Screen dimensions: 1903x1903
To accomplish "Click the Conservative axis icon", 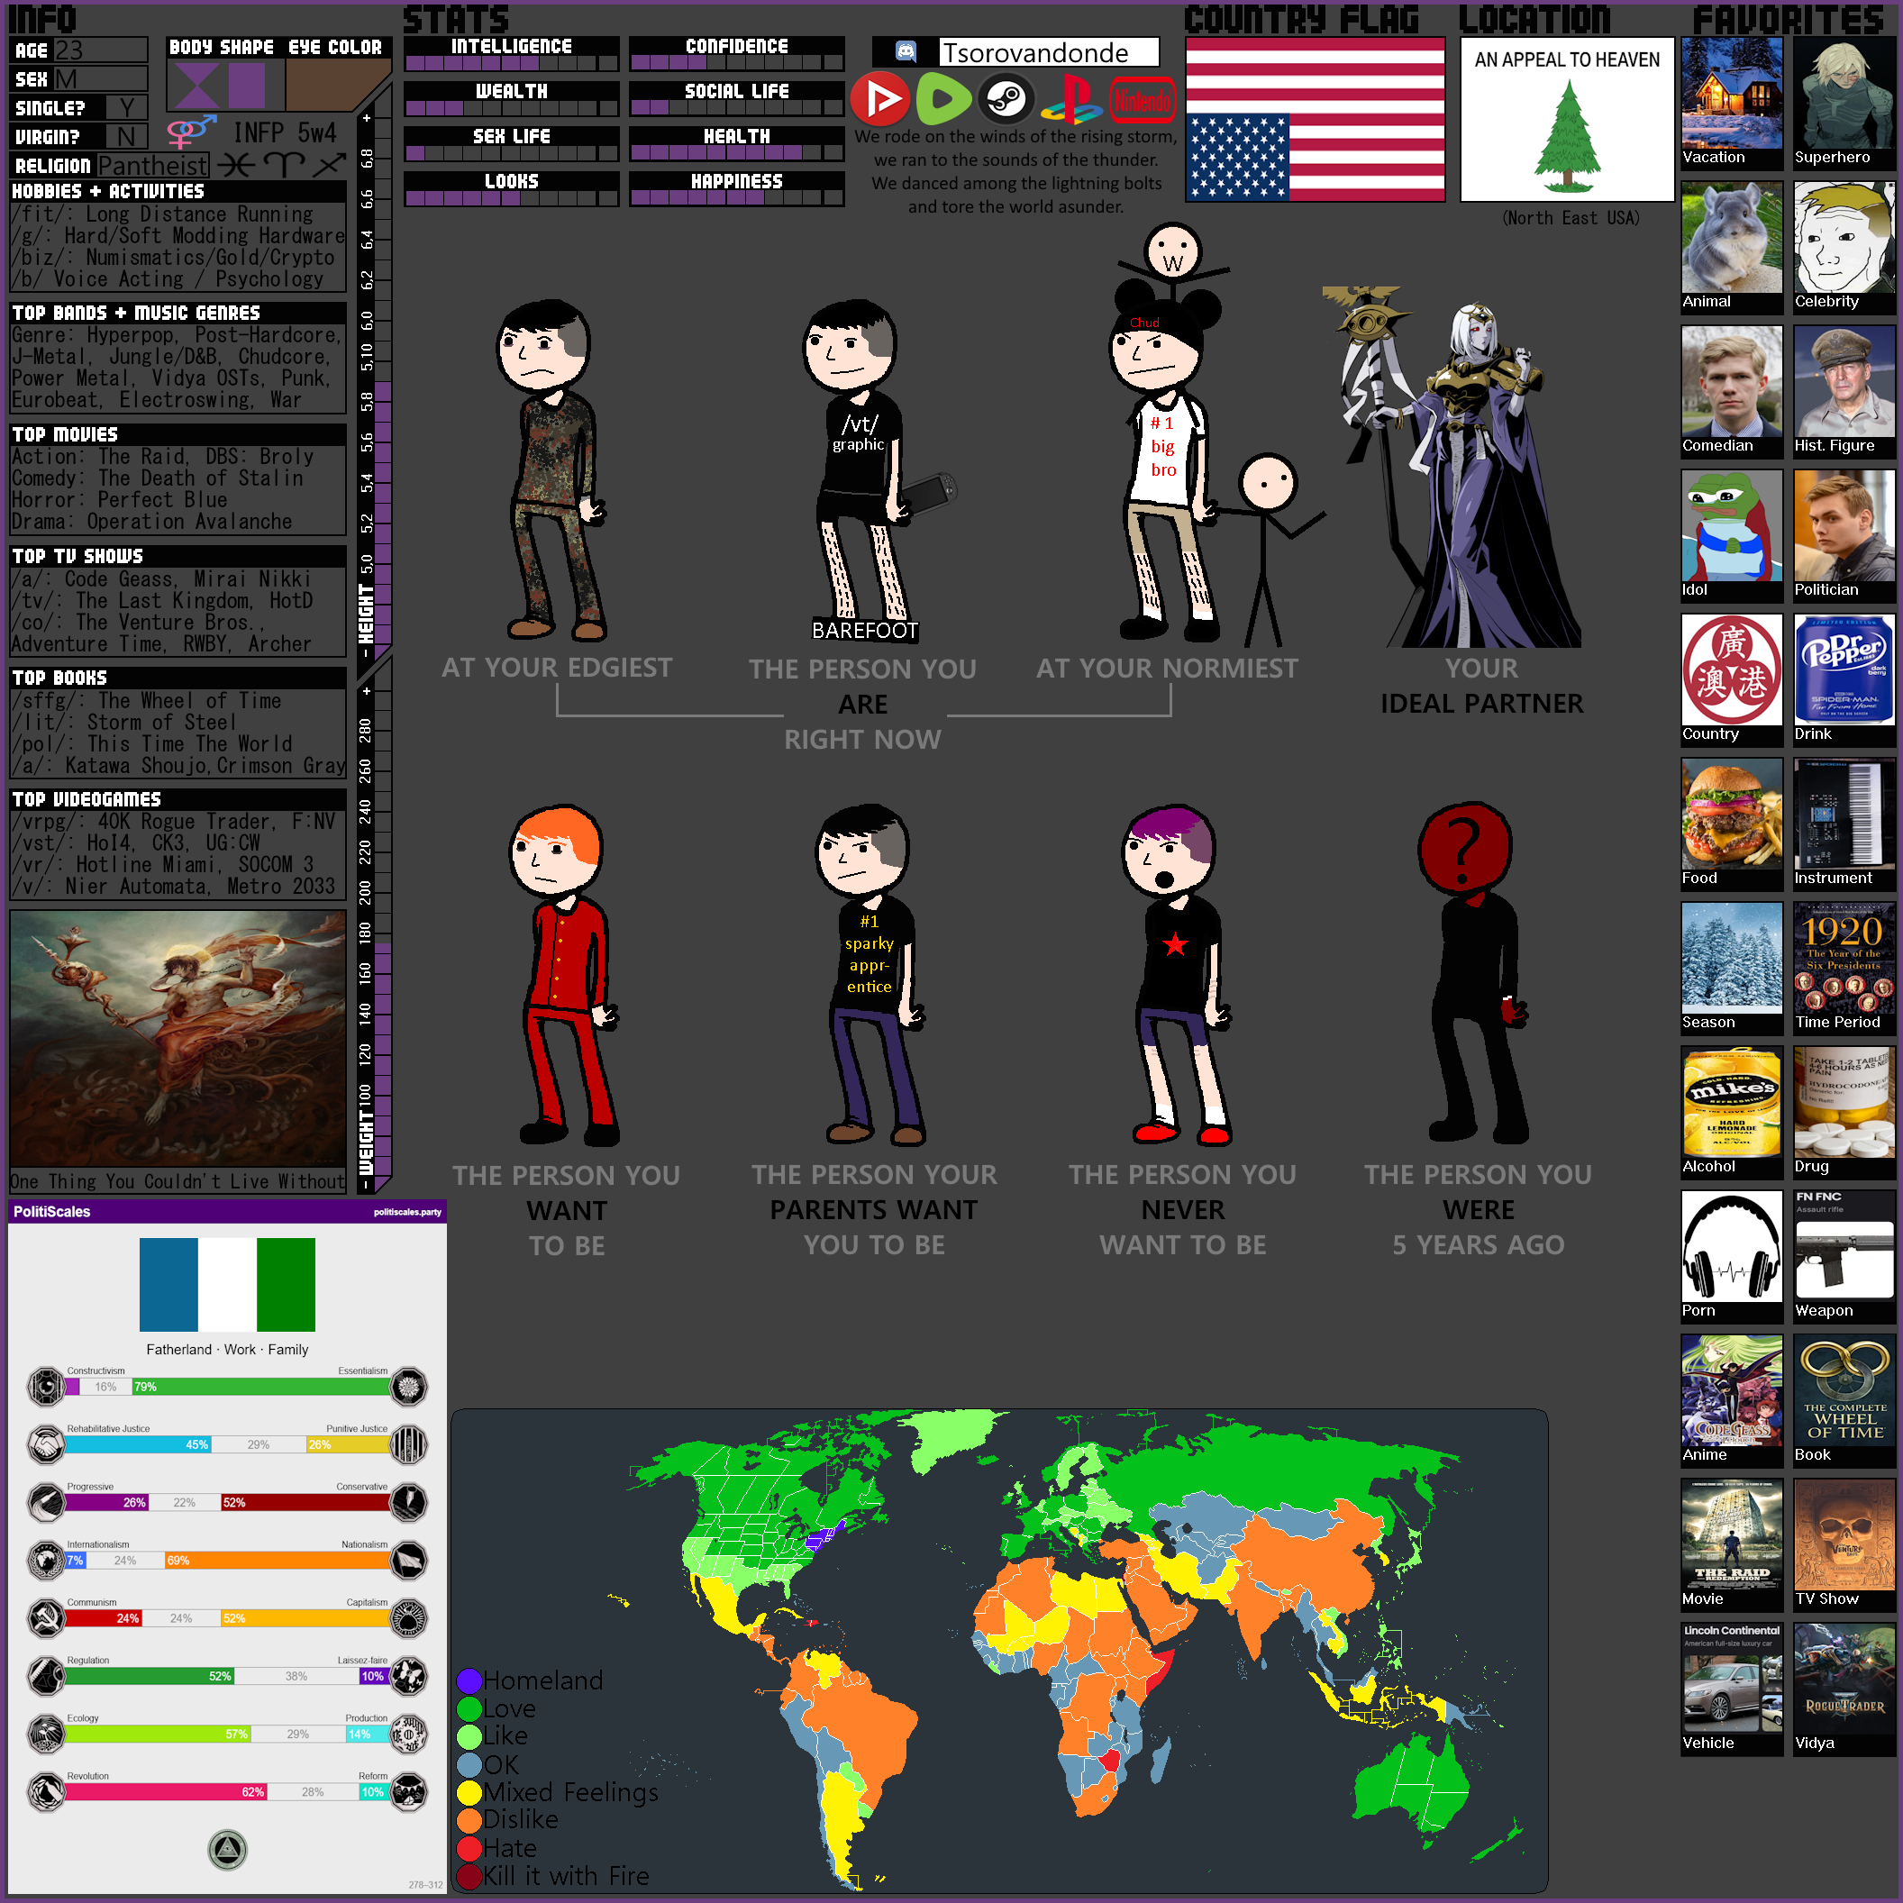I will 409,1502.
